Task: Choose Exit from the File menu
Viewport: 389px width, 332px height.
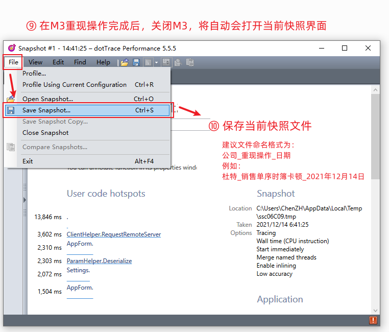Action: [88, 161]
